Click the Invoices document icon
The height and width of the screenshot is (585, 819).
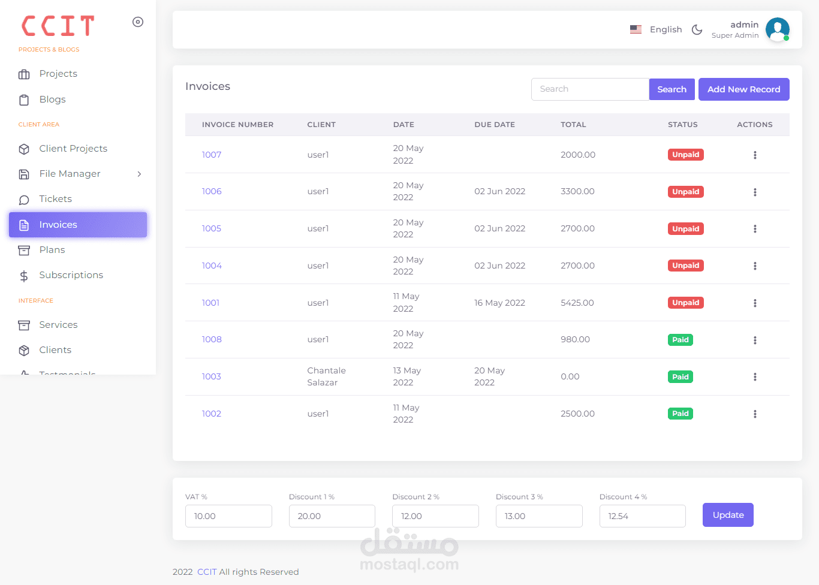pos(24,225)
